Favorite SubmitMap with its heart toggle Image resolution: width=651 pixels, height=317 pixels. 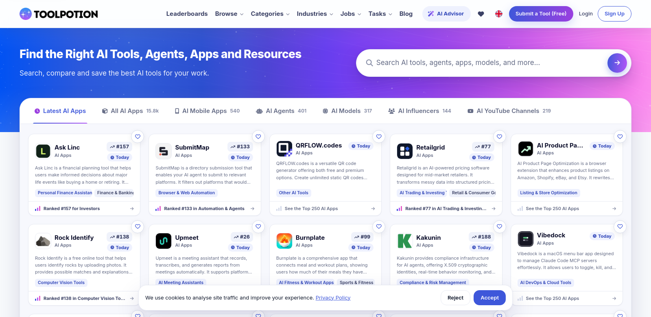click(258, 137)
